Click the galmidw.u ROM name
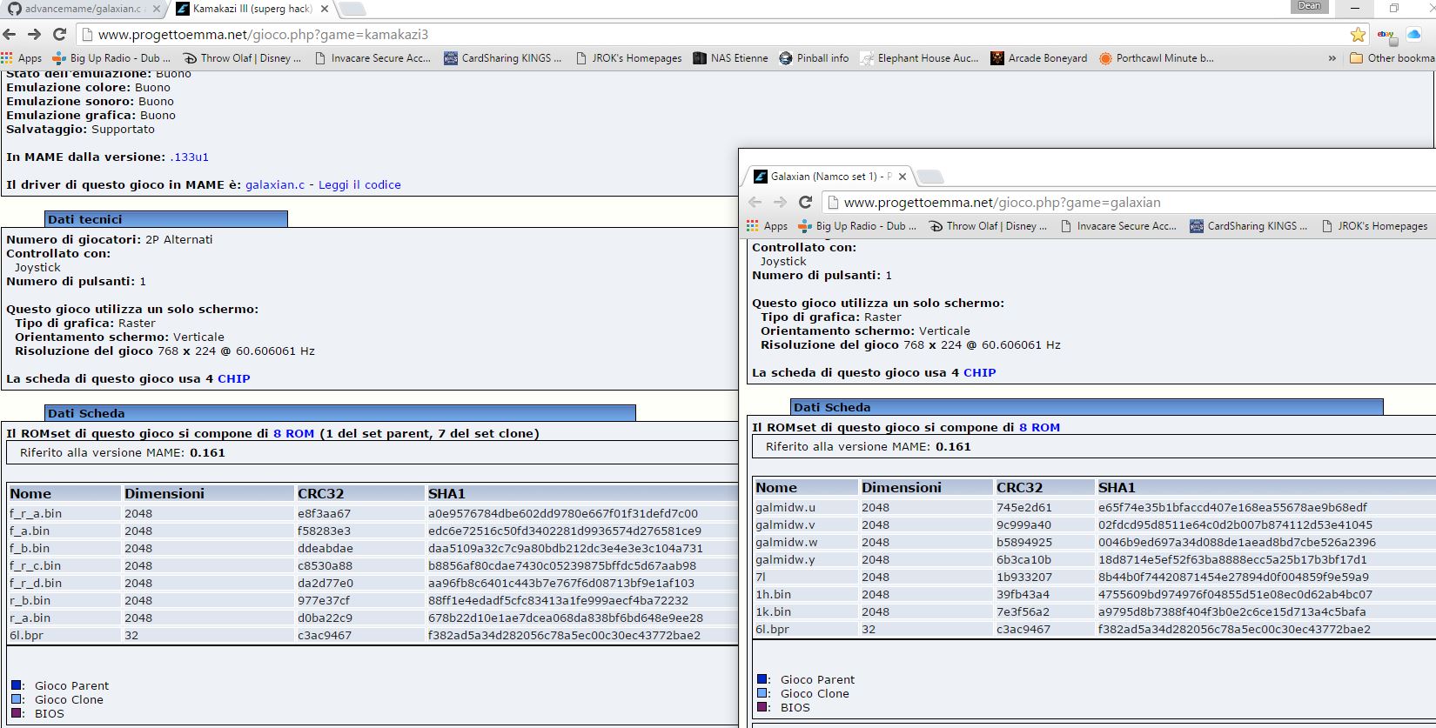Screen dimensions: 1436x728 tap(785, 508)
